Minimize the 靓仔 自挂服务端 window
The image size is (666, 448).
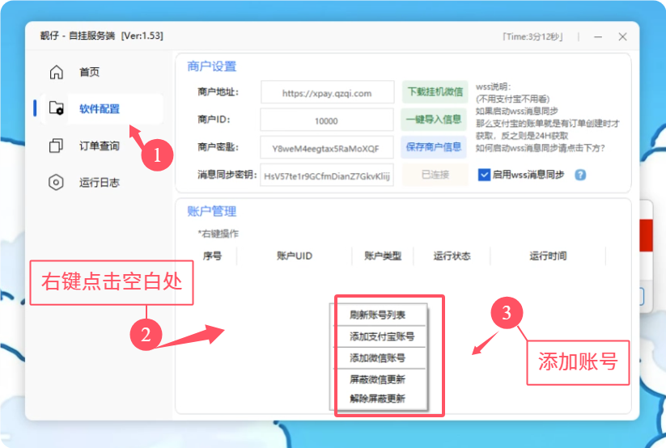598,37
